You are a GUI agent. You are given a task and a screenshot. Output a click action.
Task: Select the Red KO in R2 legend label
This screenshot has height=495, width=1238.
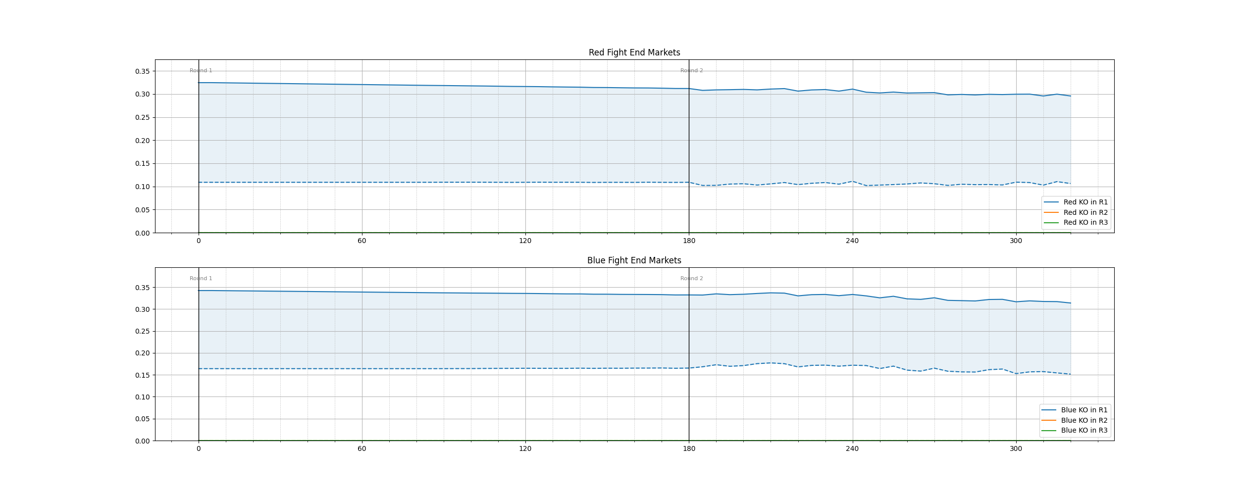tap(1085, 212)
